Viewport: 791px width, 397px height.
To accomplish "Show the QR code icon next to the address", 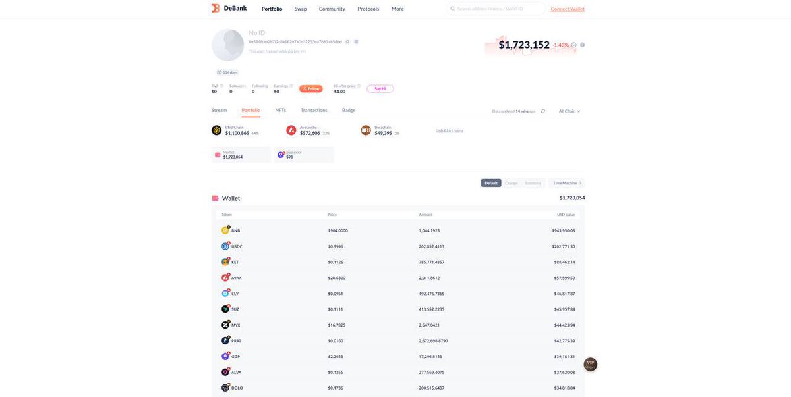I will click(x=356, y=41).
